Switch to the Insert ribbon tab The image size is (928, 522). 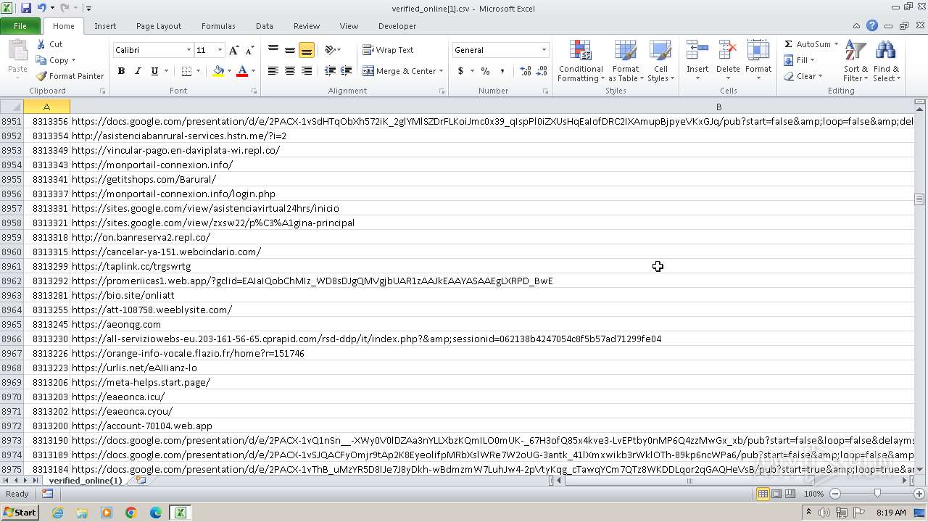click(105, 26)
